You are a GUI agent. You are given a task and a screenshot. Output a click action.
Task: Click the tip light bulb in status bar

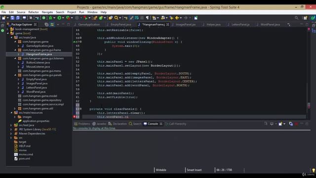click(314, 170)
